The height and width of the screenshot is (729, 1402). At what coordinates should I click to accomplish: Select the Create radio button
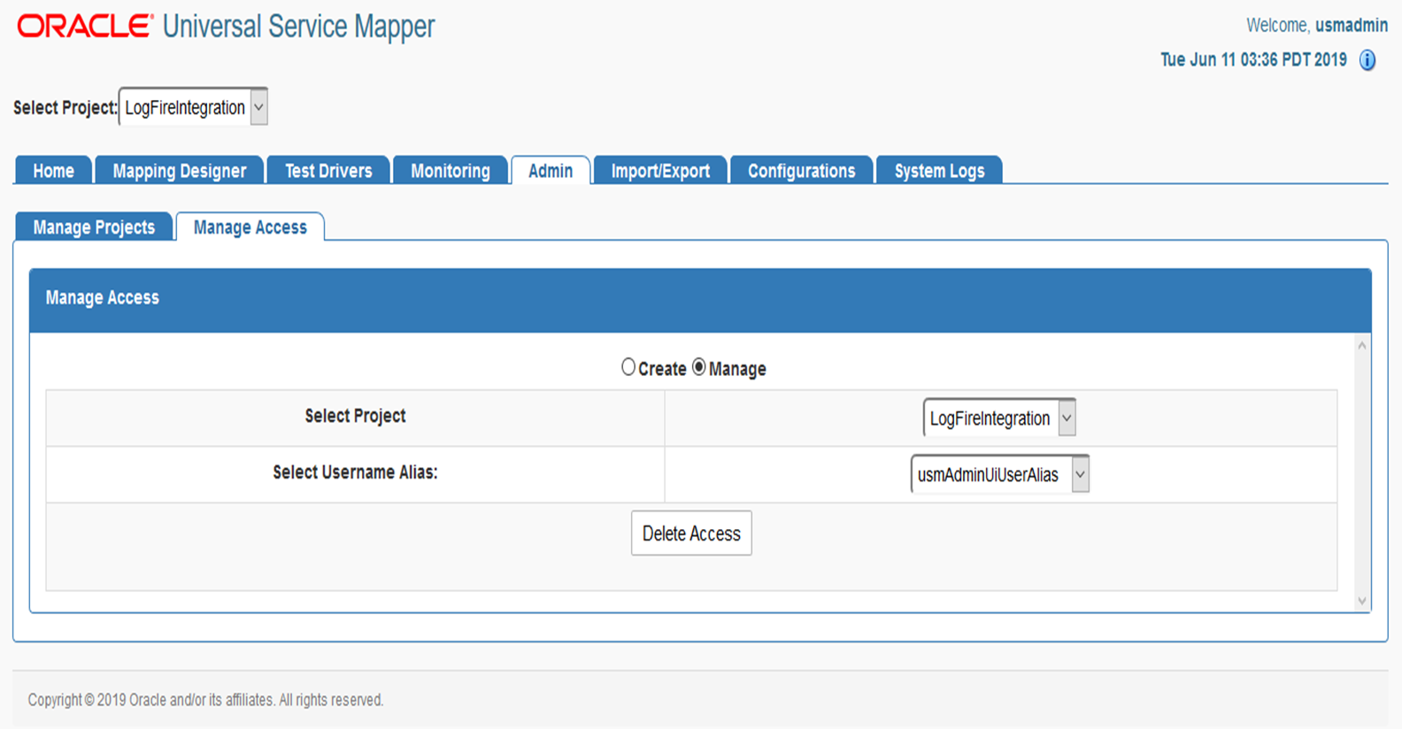628,367
